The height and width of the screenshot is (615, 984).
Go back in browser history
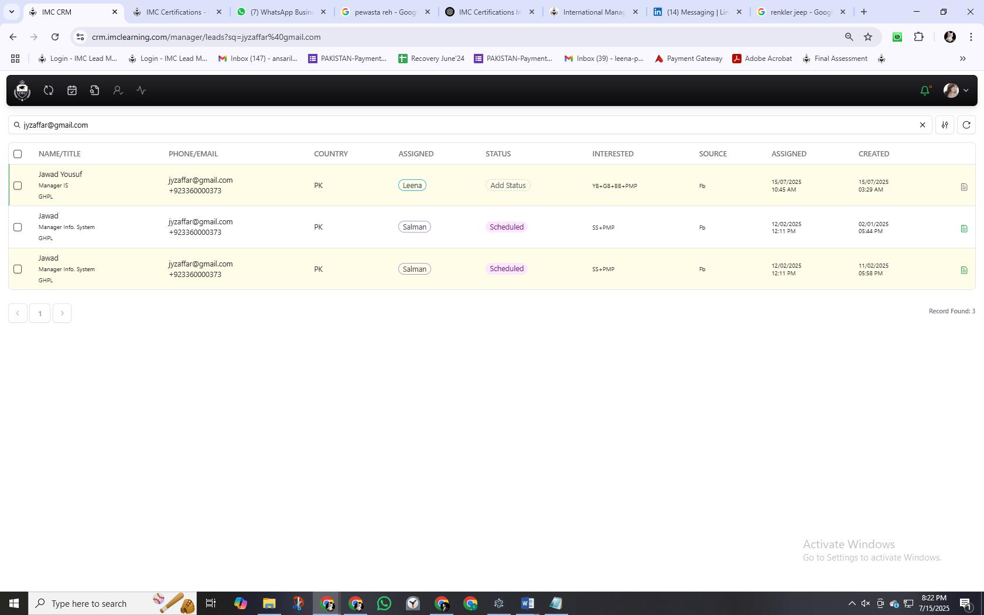click(x=13, y=37)
